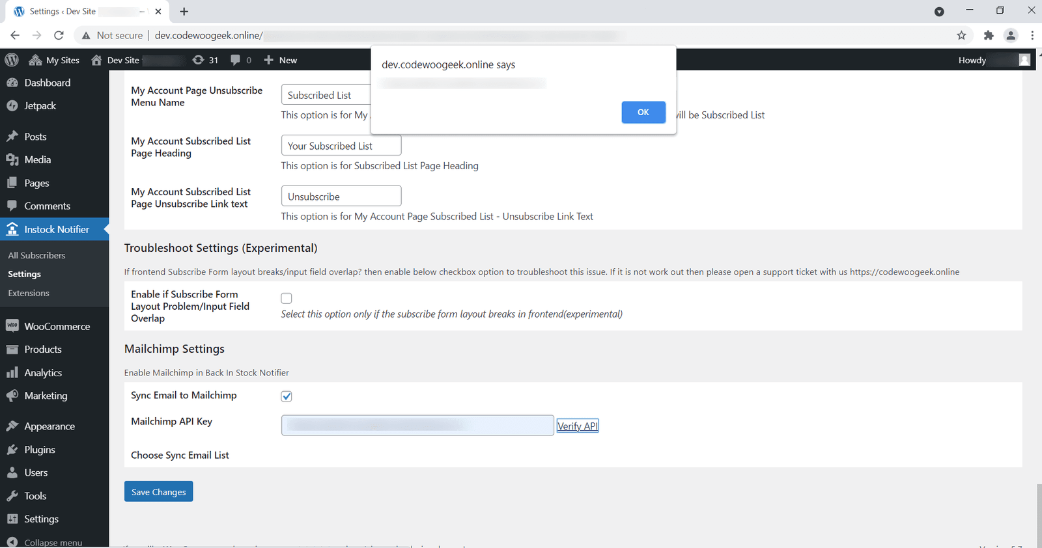The width and height of the screenshot is (1042, 548).
Task: Reload the page with the refresh icon
Action: click(59, 35)
